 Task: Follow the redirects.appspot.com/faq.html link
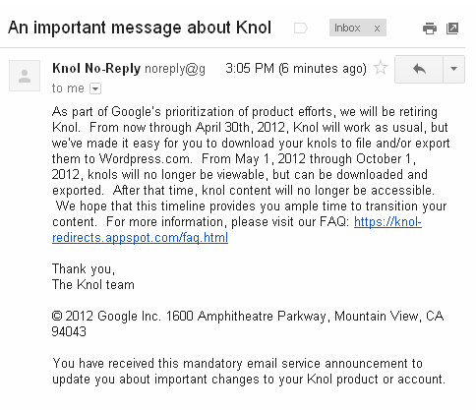tap(140, 238)
